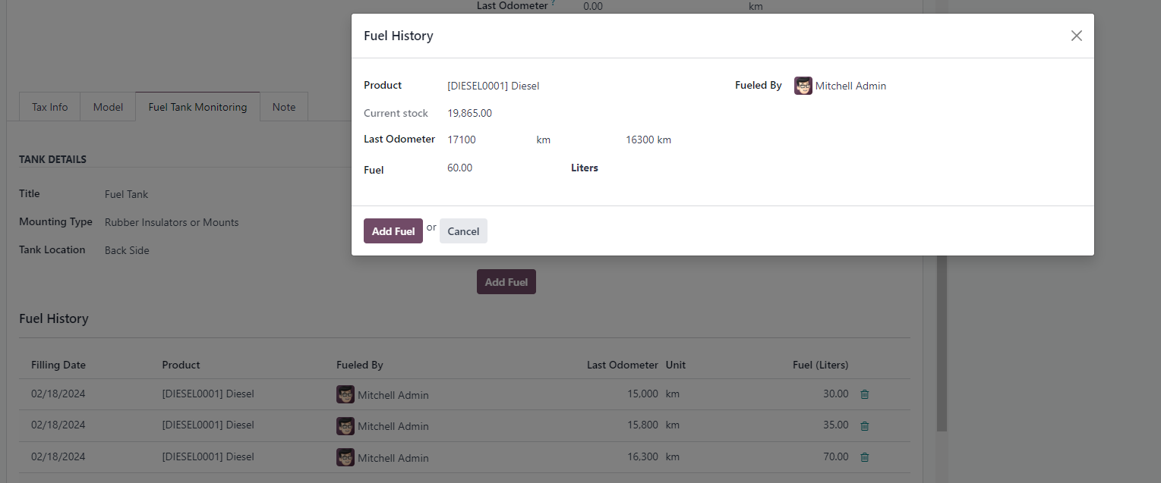Click the page vertical scrollbar

(x=942, y=341)
